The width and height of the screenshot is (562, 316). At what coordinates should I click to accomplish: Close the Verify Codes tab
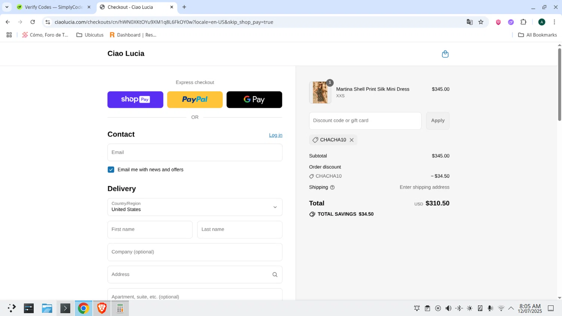click(89, 7)
